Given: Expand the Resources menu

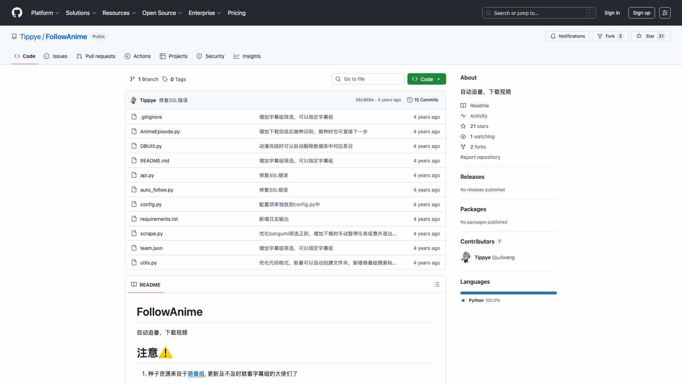Looking at the screenshot, I should click(x=119, y=13).
